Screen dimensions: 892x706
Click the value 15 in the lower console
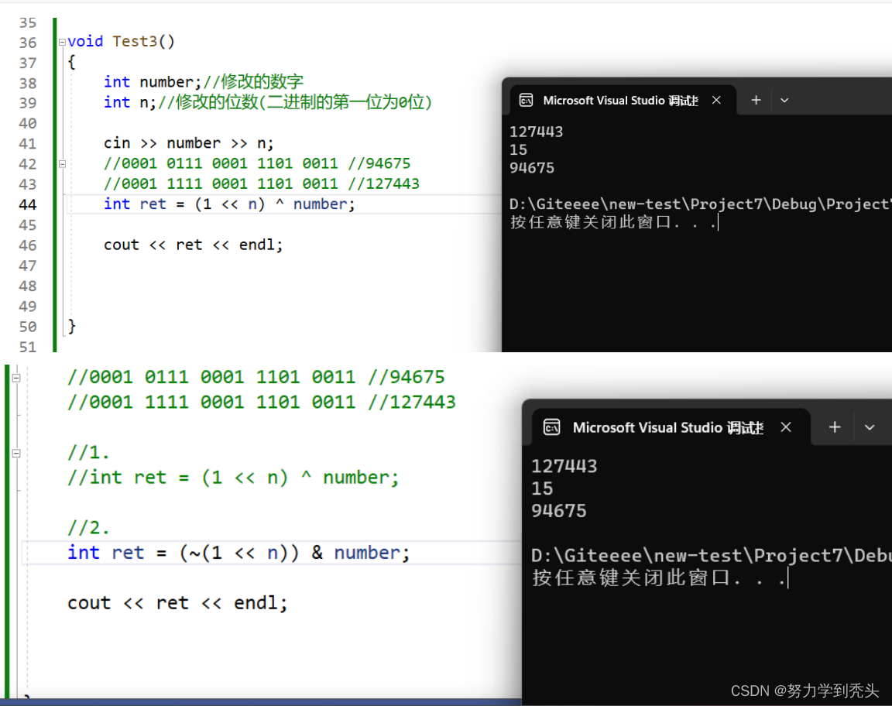point(541,488)
